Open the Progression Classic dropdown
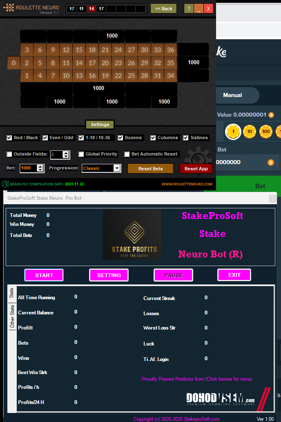This screenshot has width=281, height=422. coord(117,168)
